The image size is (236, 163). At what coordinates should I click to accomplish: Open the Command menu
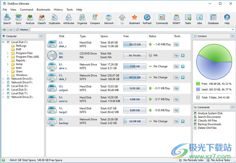[x=26, y=10]
